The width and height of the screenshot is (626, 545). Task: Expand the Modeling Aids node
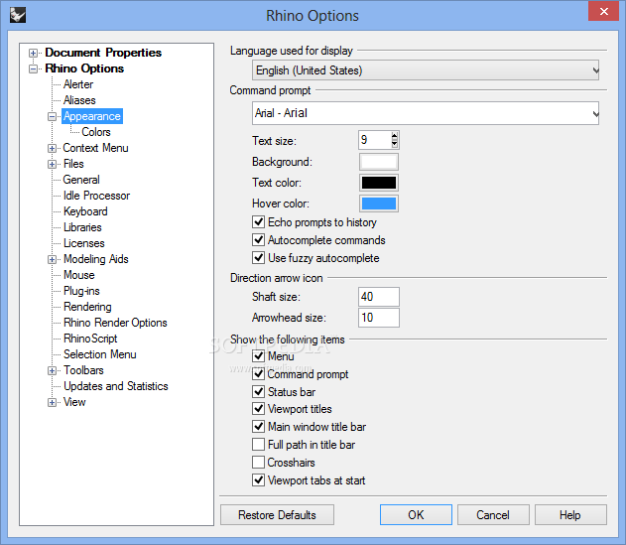[x=52, y=259]
